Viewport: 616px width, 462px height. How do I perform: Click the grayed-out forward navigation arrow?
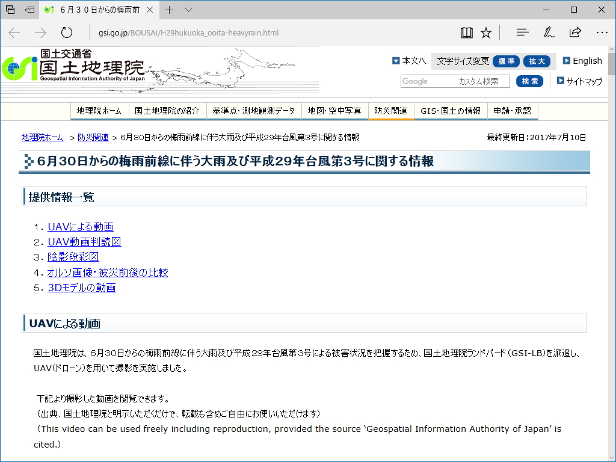pos(40,32)
